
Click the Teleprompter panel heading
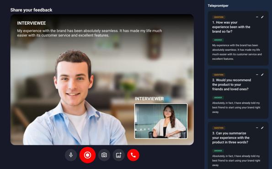pyautogui.click(x=218, y=5)
